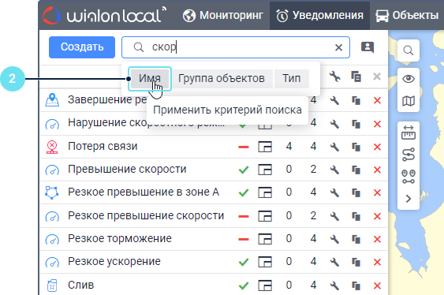Select the distance ruler tool
Screen dimensions: 444x295
pos(409,133)
